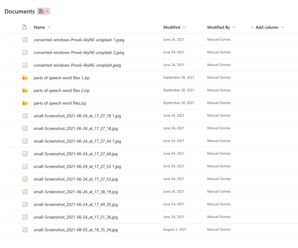Open the Add column chevron menu
This screenshot has width=298, height=248.
pos(282,27)
